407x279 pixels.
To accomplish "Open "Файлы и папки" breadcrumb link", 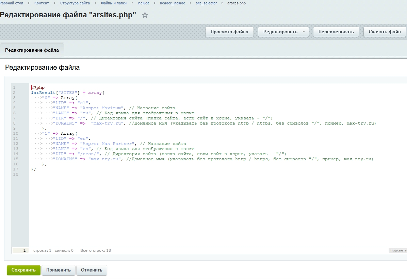I will tap(114, 3).
